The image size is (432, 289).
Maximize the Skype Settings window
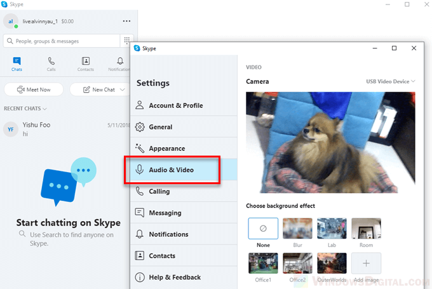pyautogui.click(x=395, y=48)
